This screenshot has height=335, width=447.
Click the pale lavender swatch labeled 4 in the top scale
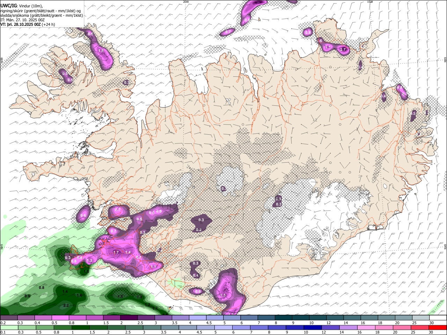[198, 318]
